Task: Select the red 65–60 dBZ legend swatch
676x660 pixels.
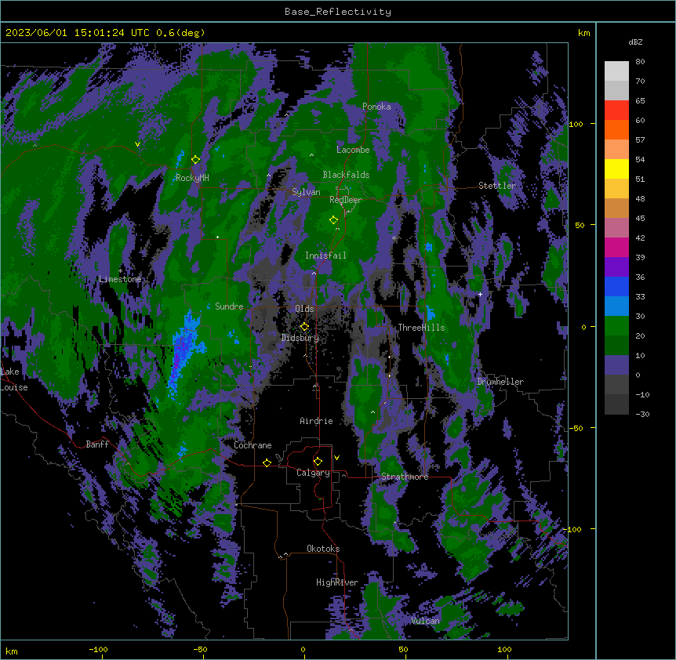Action: point(616,111)
